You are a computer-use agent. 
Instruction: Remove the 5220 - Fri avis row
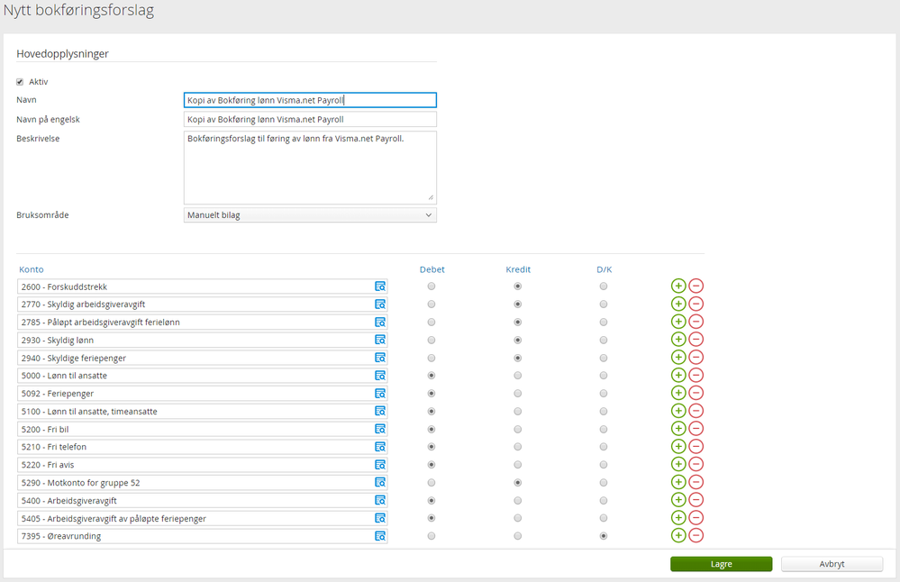[695, 464]
